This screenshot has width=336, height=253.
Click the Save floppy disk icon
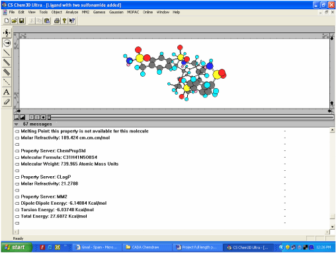point(22,21)
